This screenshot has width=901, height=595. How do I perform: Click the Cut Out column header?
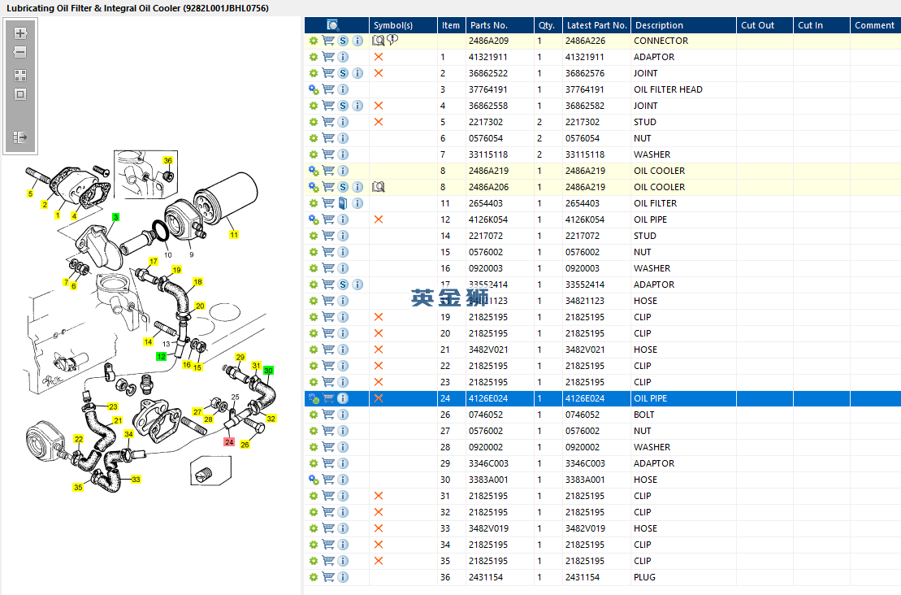coord(765,25)
